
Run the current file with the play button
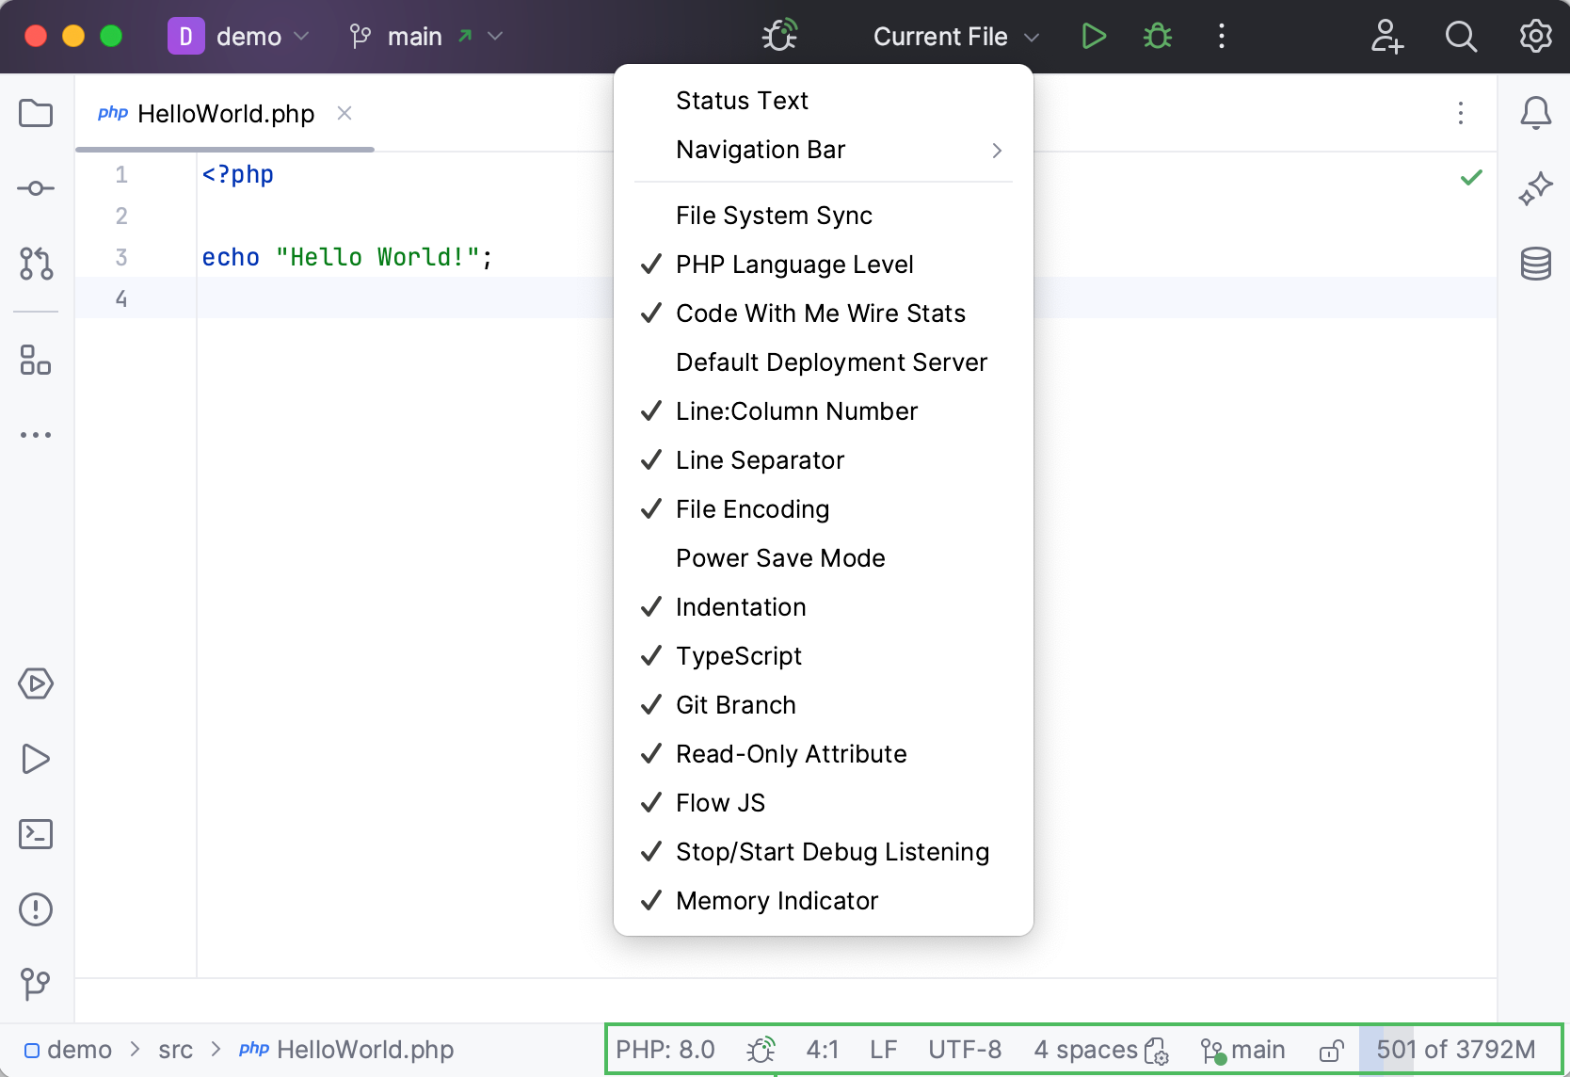pyautogui.click(x=1093, y=36)
